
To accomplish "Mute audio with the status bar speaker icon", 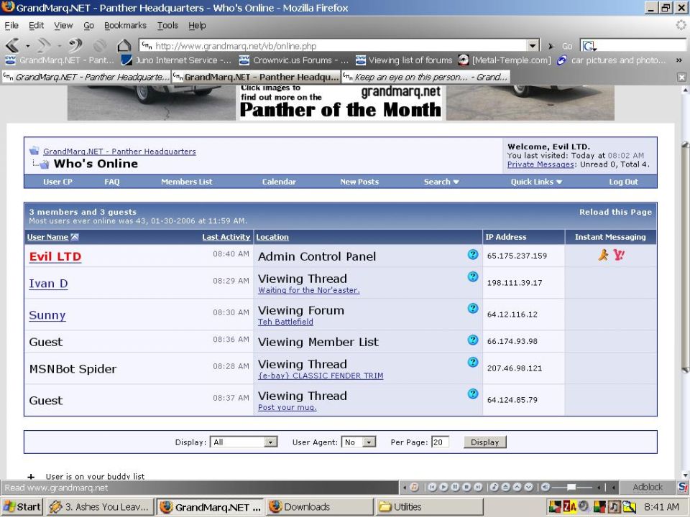I will [546, 487].
